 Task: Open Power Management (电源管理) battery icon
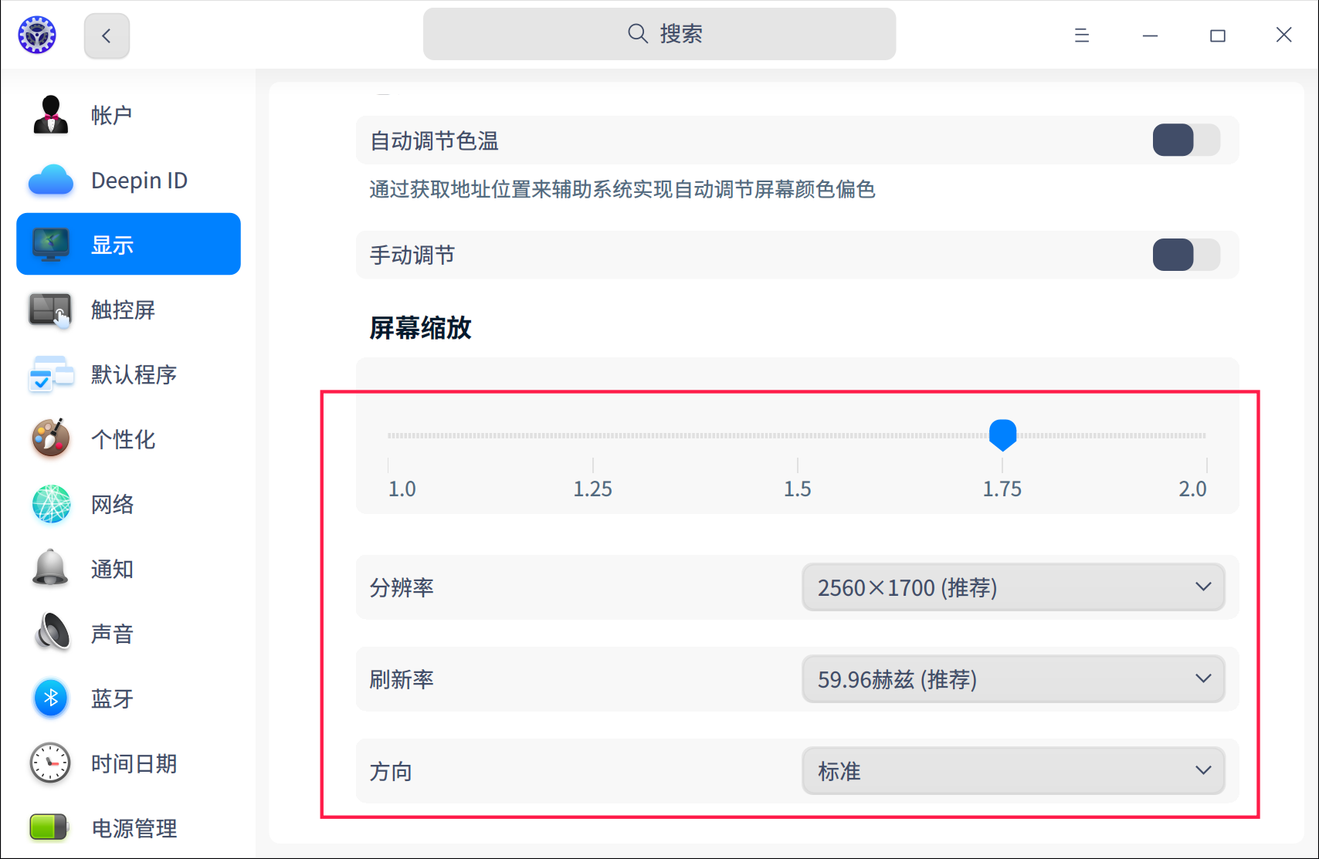click(x=49, y=827)
